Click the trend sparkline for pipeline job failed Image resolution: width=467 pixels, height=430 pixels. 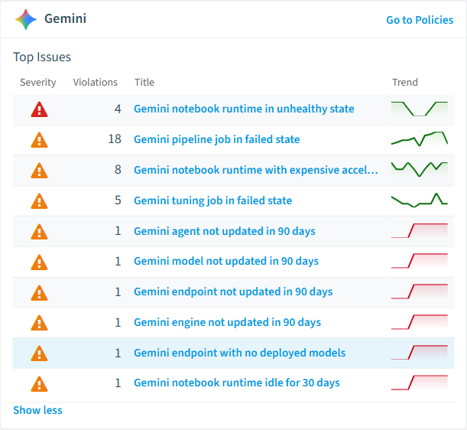[x=420, y=139]
